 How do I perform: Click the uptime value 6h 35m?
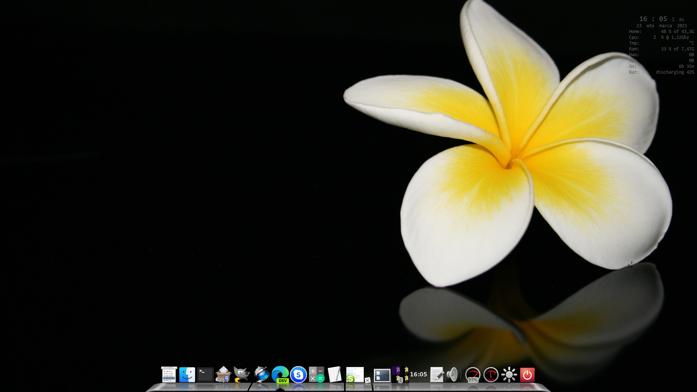click(686, 66)
